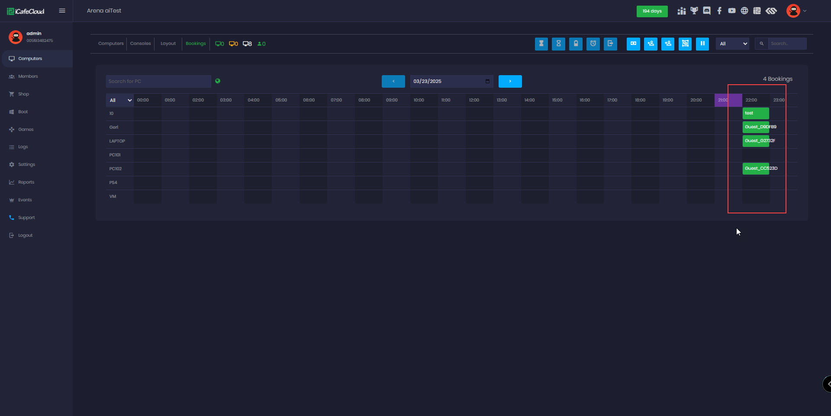Click the trophy icon in header

[694, 11]
